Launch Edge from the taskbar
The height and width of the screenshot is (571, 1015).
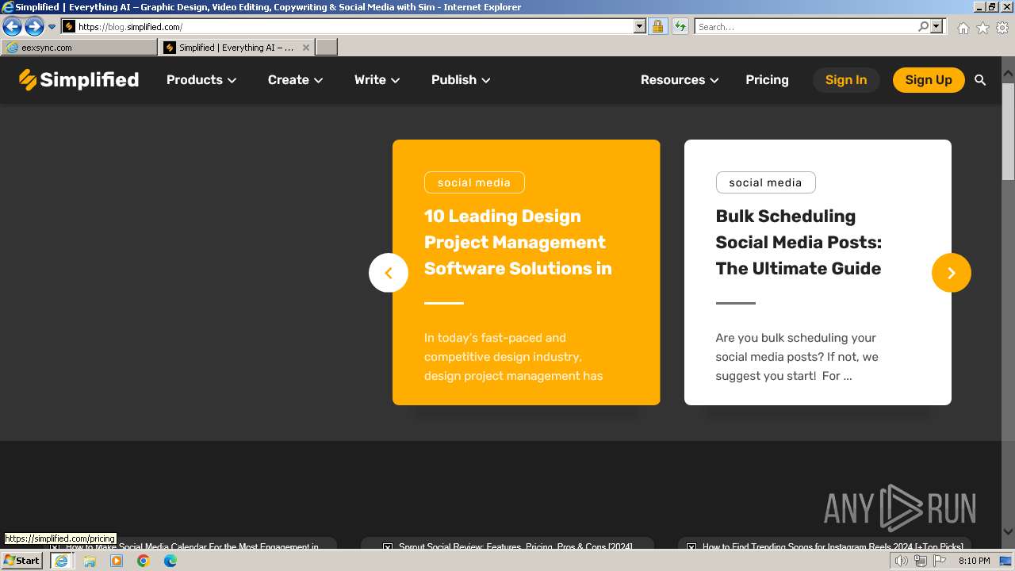(x=170, y=561)
